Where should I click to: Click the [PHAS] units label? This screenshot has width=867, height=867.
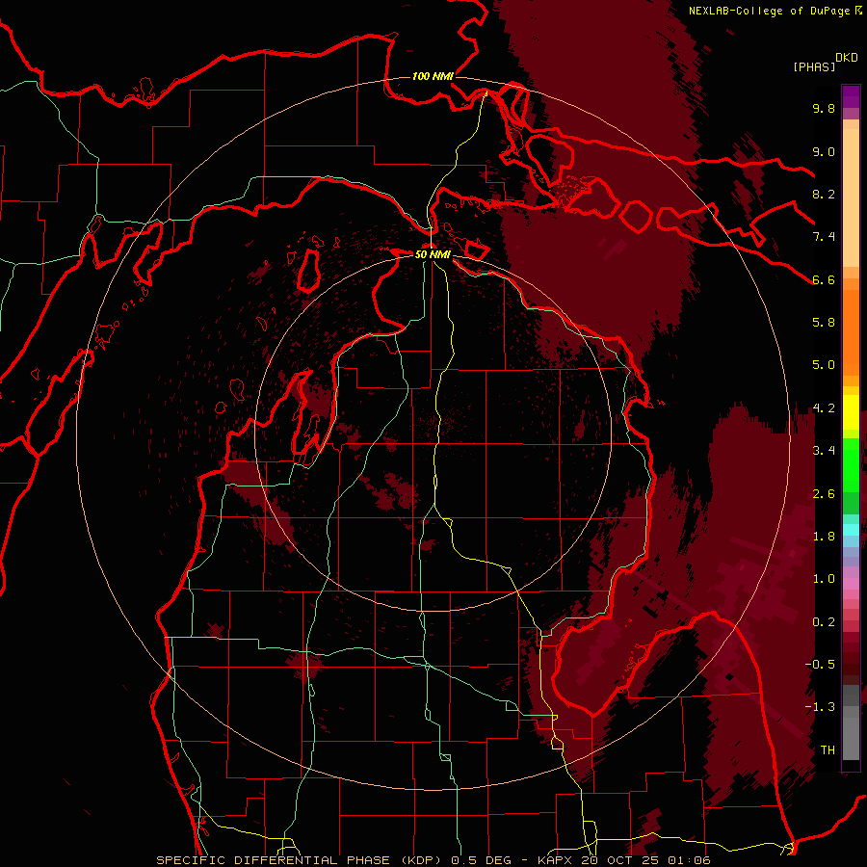tap(814, 66)
